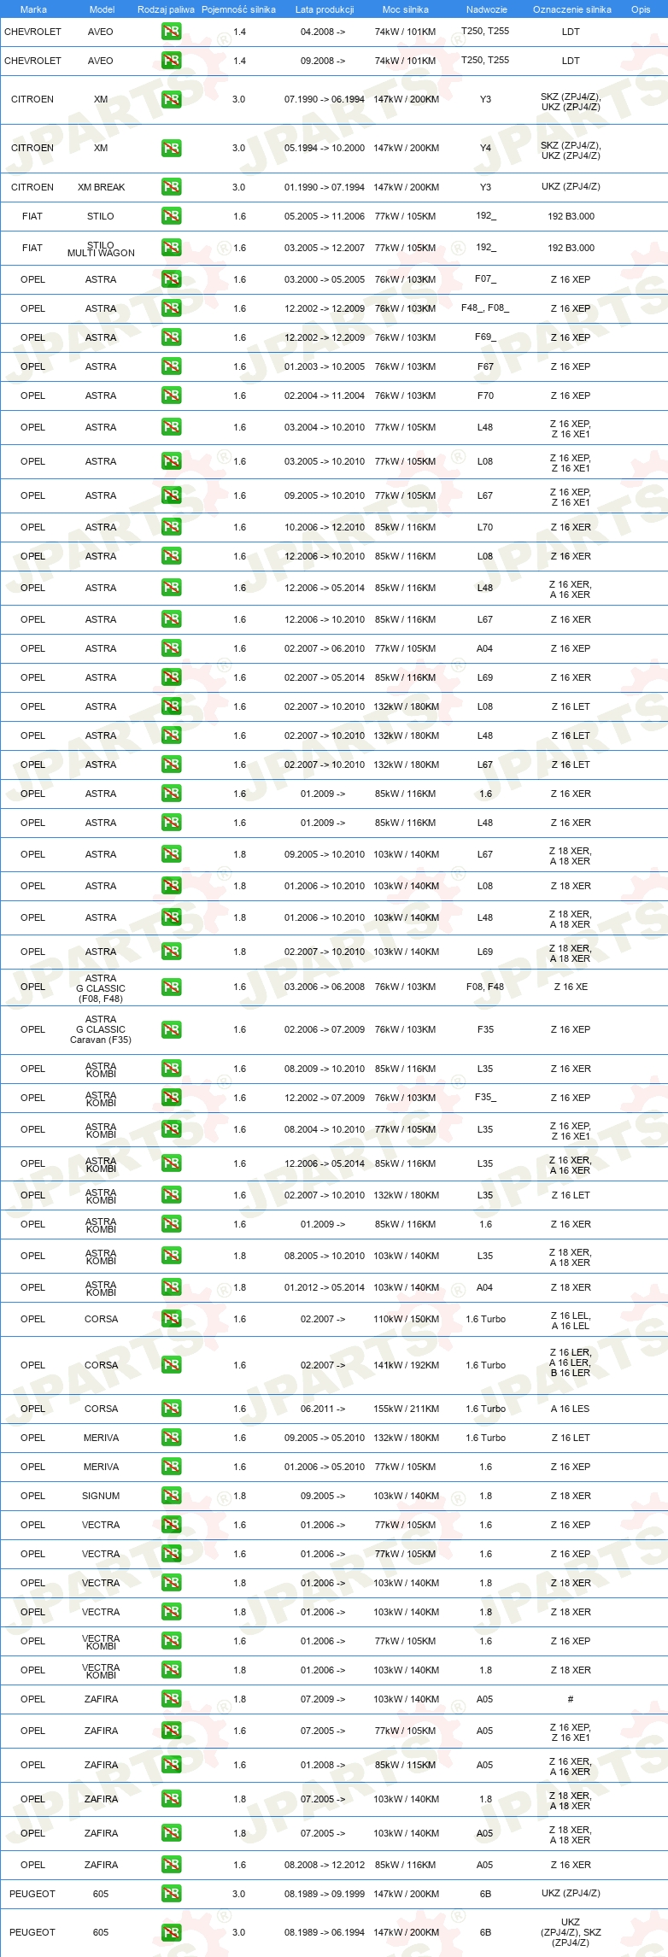Click the A 16 LES engine code

(x=571, y=1409)
